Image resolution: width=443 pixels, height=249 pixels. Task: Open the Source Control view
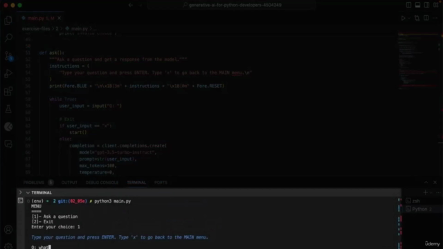click(x=8, y=56)
